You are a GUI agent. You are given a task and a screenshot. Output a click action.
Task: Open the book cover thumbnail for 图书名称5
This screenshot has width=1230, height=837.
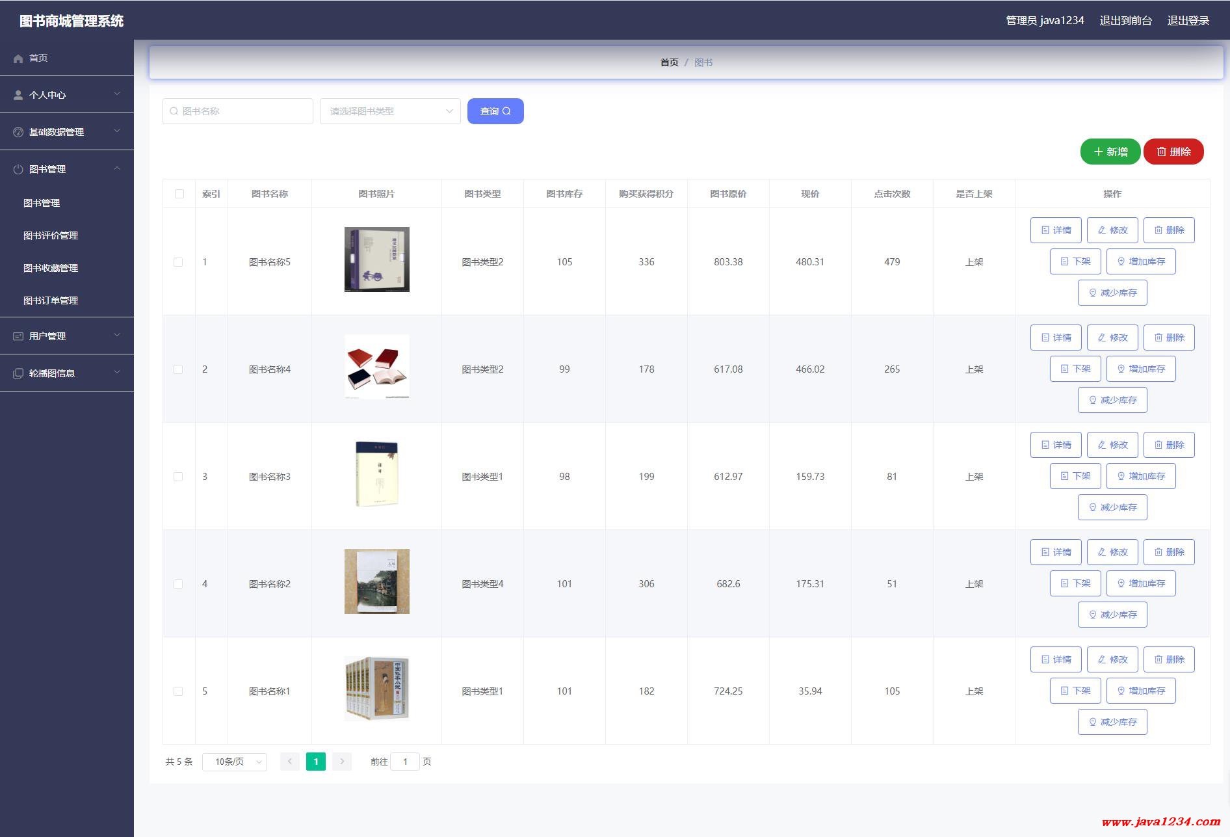click(377, 259)
